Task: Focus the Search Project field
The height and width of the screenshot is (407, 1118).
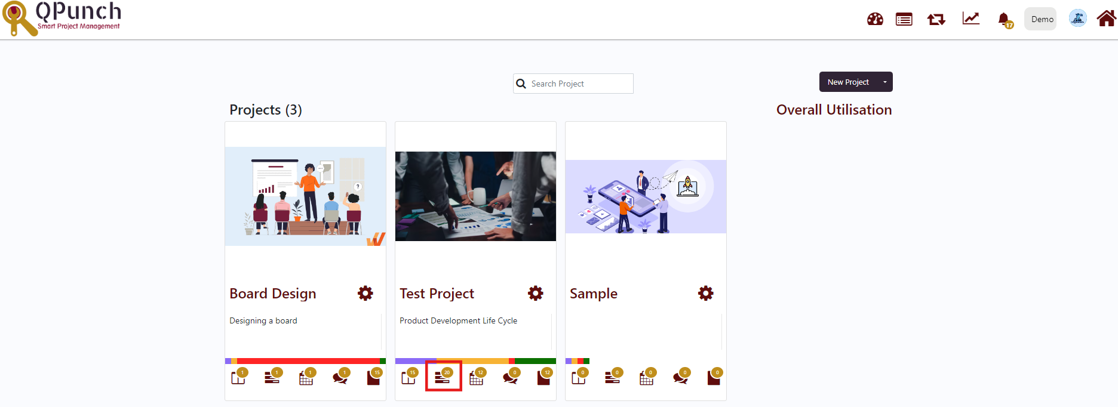Action: [573, 84]
